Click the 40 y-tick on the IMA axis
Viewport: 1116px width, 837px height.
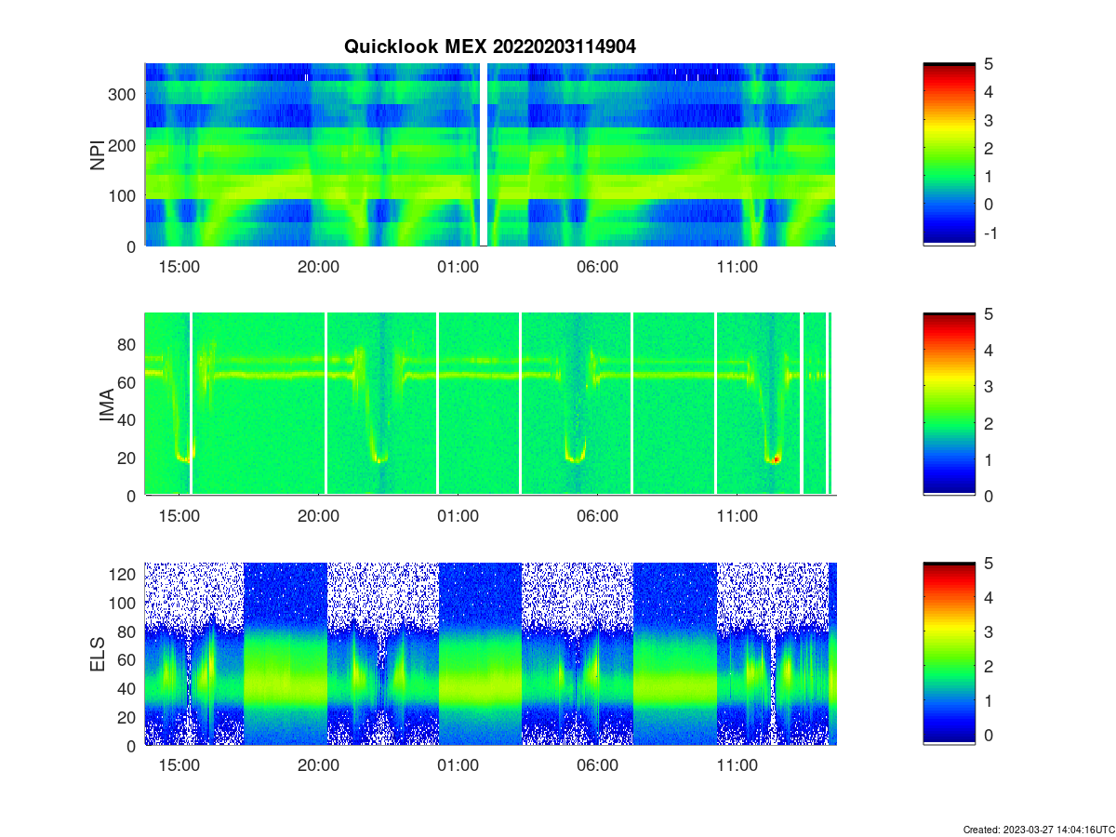(x=128, y=420)
